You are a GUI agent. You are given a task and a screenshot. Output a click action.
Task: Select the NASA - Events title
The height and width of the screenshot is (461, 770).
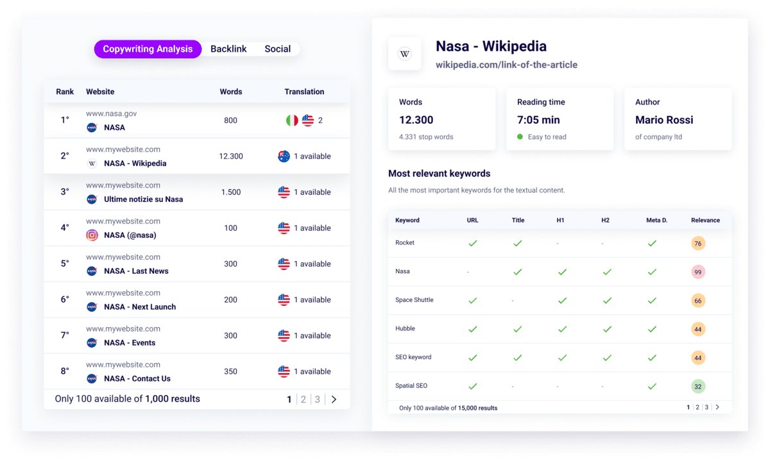tap(130, 343)
